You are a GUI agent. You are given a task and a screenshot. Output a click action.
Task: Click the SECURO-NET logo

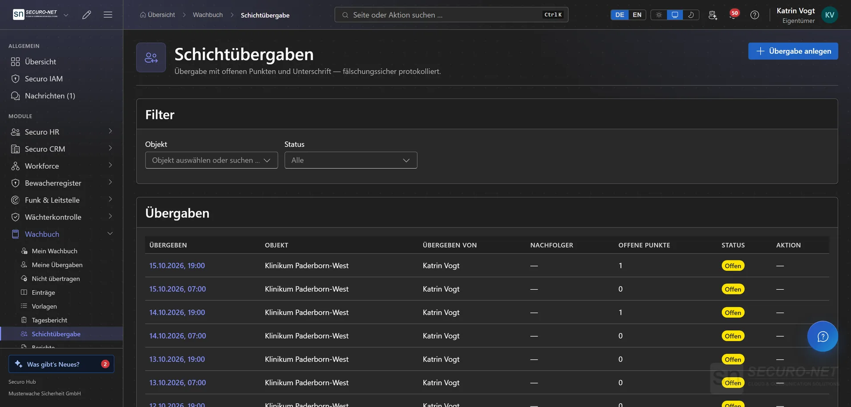(x=35, y=14)
